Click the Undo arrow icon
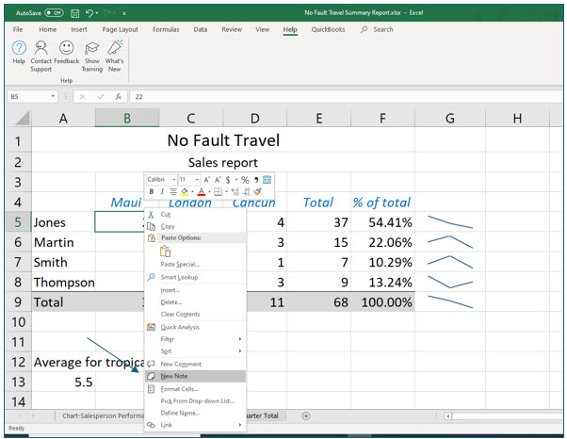Viewport: 567px width, 439px height. point(89,13)
